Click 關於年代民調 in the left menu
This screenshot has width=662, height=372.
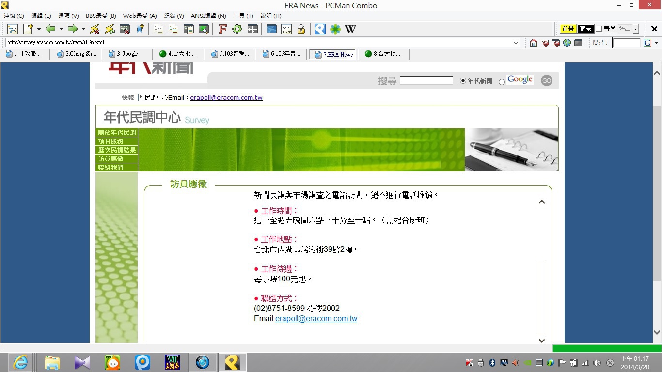(x=117, y=132)
